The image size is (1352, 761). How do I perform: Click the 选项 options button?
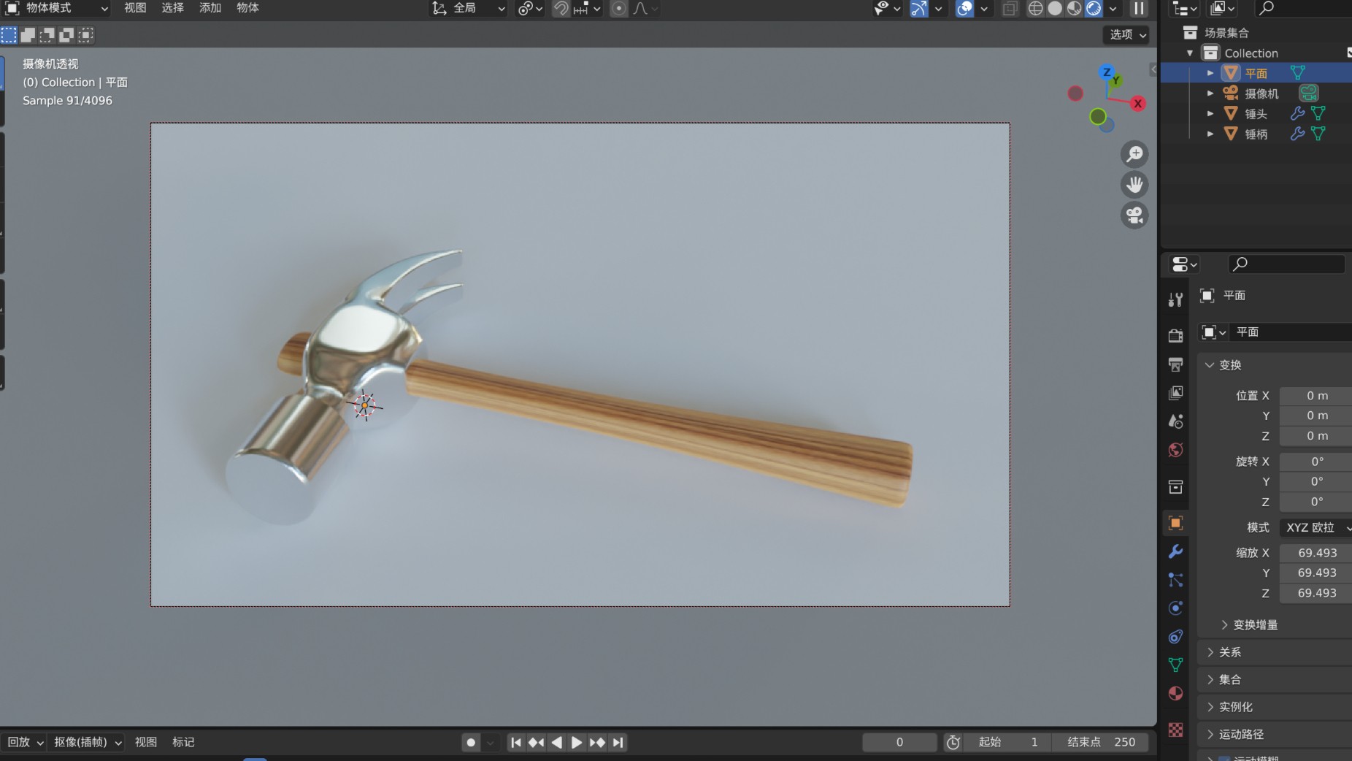[1127, 34]
